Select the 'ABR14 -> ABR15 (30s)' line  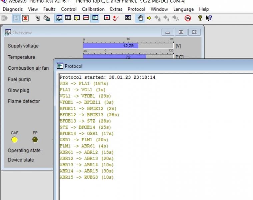(x=87, y=171)
